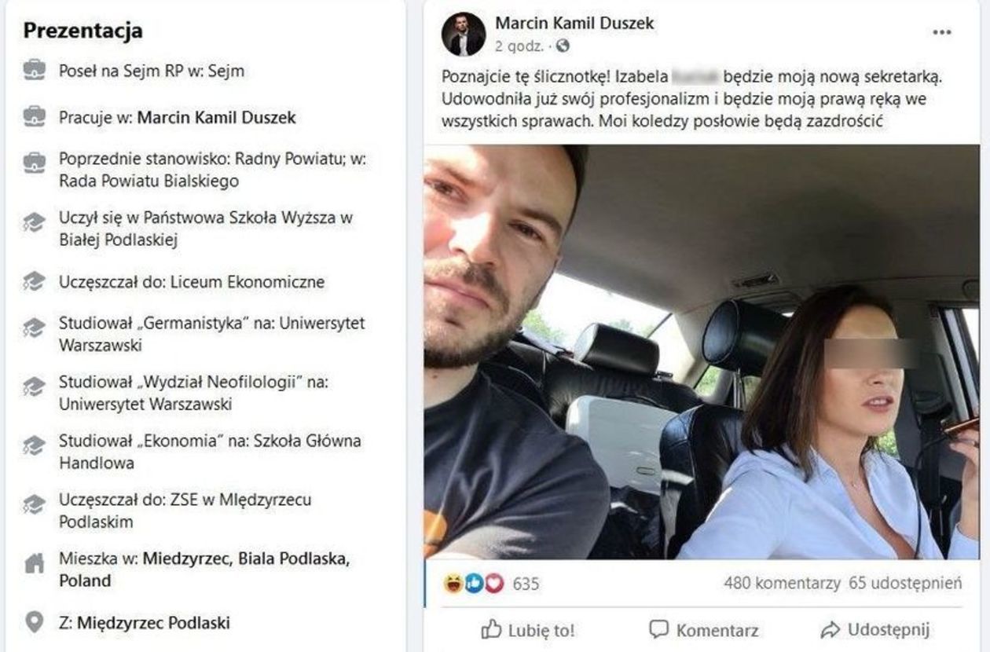Open the three-dots post options menu
The width and height of the screenshot is (990, 652).
(x=941, y=32)
